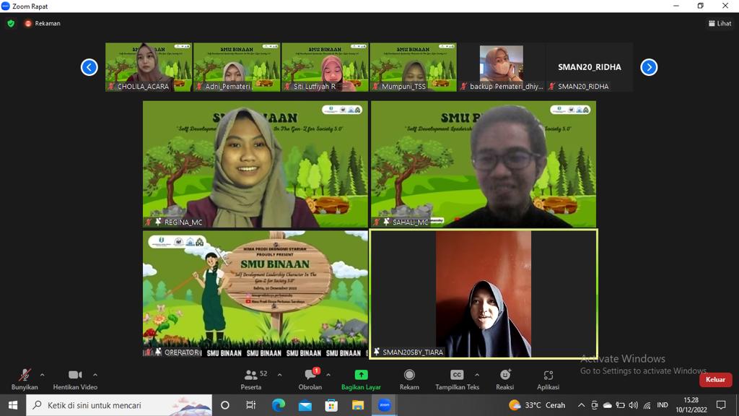Open the volume control in system tray
The width and height of the screenshot is (739, 416).
634,405
